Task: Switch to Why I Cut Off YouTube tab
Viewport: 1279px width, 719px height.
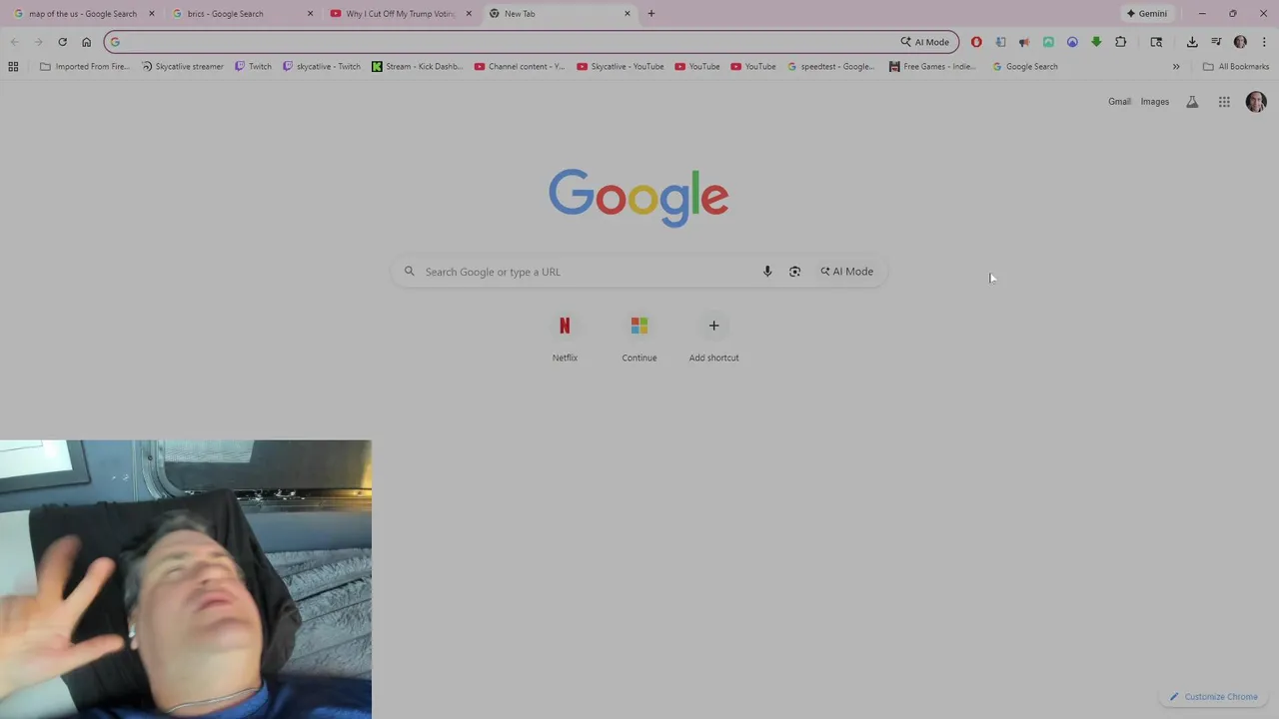Action: [400, 14]
